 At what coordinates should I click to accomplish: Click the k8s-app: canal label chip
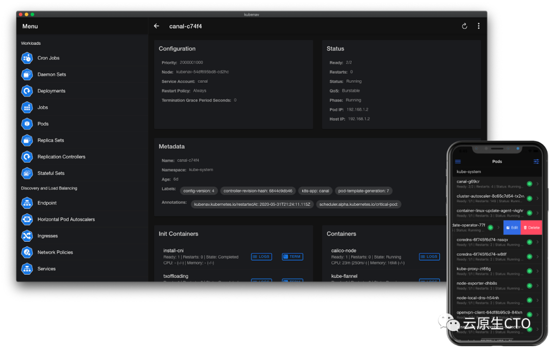(315, 191)
